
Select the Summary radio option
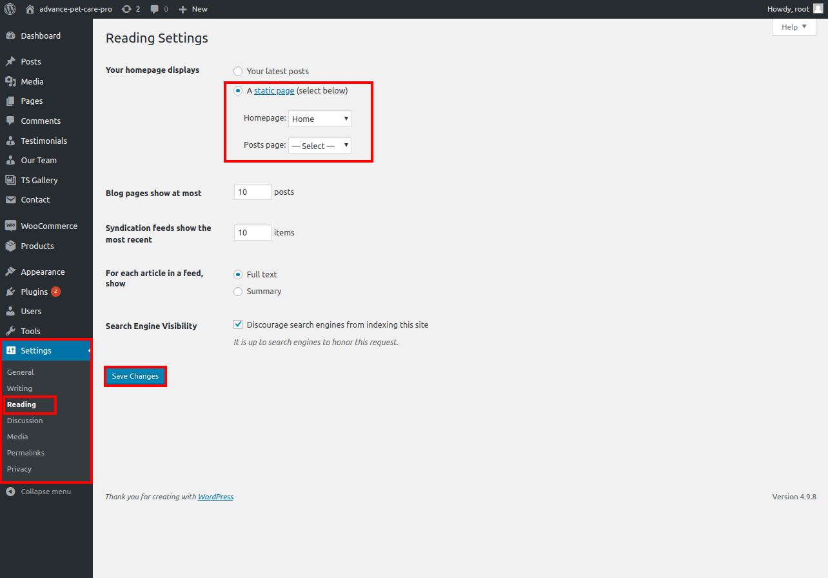[x=238, y=292]
